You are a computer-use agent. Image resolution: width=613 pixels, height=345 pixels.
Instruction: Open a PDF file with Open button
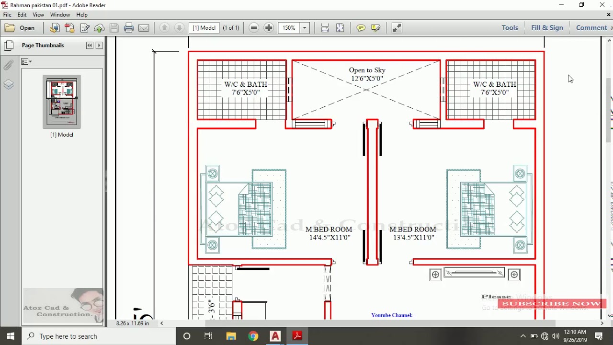(20, 28)
